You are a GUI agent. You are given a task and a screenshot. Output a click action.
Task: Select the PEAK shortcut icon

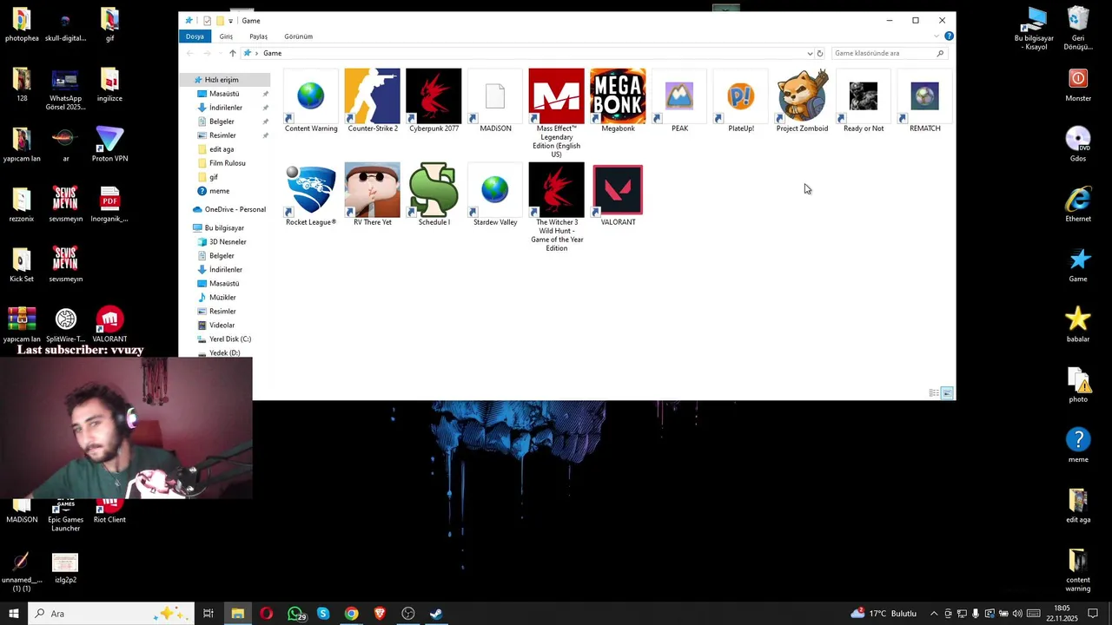[679, 101]
